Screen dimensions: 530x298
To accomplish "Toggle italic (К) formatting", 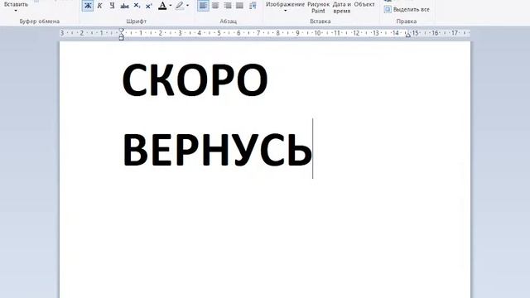I will (99, 6).
